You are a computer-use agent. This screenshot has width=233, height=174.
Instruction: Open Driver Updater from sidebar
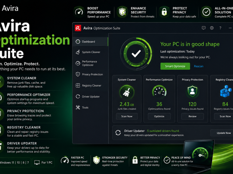coord(90,97)
